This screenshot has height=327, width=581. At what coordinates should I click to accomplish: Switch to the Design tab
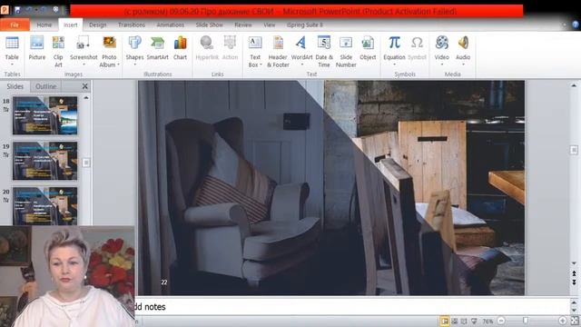coord(98,25)
